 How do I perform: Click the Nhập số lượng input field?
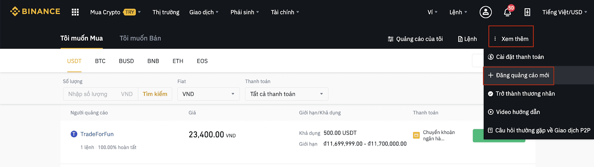(x=101, y=94)
